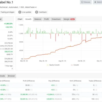Click the +1,363.23% gain value
The width and height of the screenshot is (102, 102).
pyautogui.click(x=8, y=24)
